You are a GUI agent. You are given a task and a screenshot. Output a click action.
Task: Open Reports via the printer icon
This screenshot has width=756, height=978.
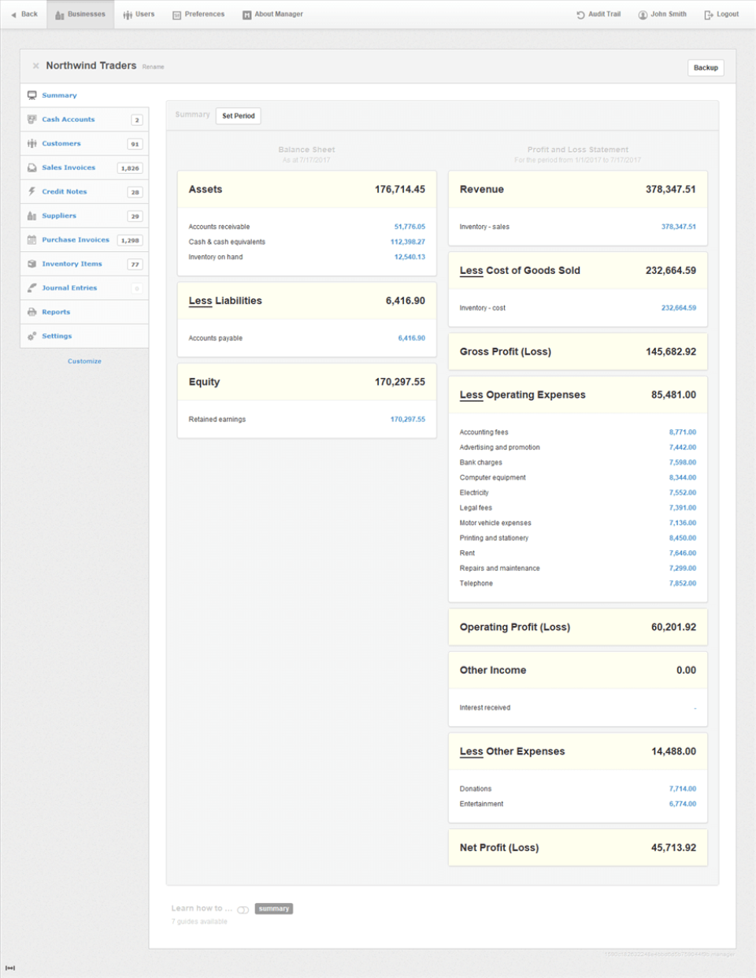point(31,312)
